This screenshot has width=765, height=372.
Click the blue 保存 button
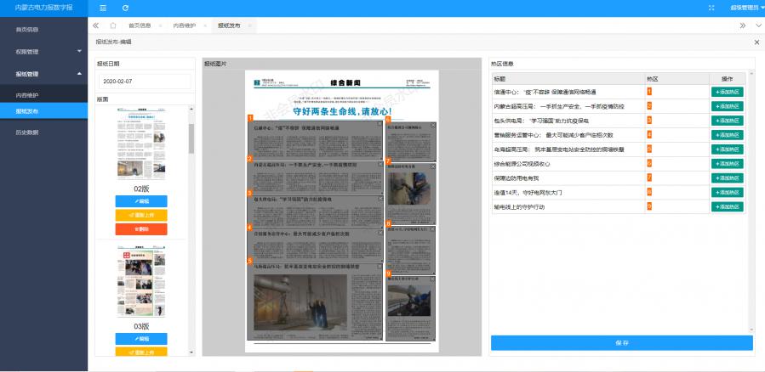point(621,343)
